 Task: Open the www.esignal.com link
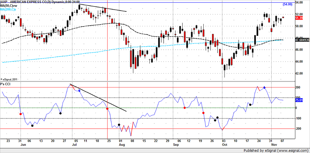tap(293, 151)
